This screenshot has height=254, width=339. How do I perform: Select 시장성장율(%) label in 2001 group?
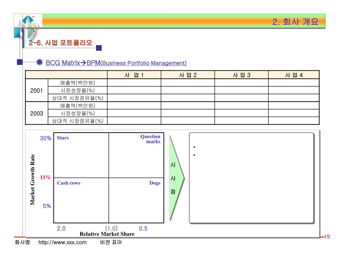point(77,90)
